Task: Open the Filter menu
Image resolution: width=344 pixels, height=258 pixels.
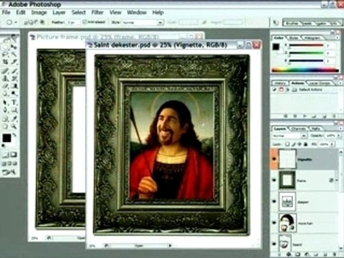Action: 97,12
